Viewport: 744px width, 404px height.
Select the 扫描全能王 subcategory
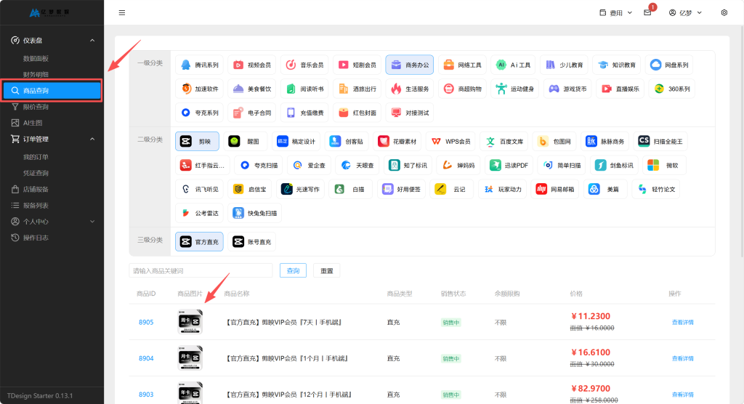[660, 142]
